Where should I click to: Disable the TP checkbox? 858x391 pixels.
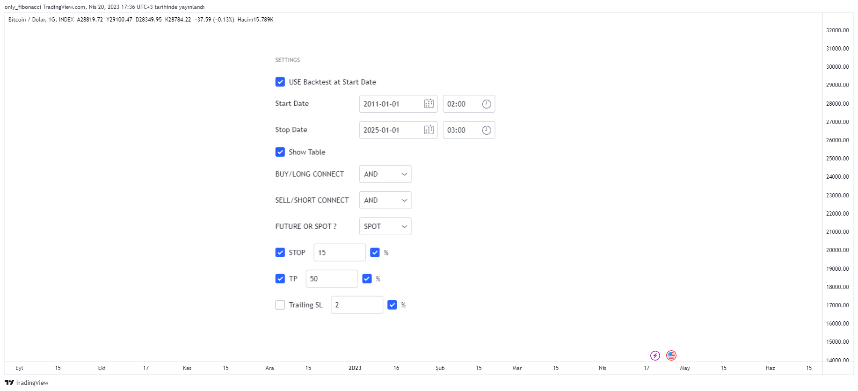coord(280,279)
